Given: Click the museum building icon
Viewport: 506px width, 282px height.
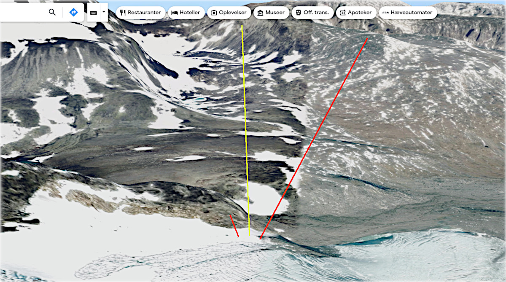Looking at the screenshot, I should tap(260, 13).
